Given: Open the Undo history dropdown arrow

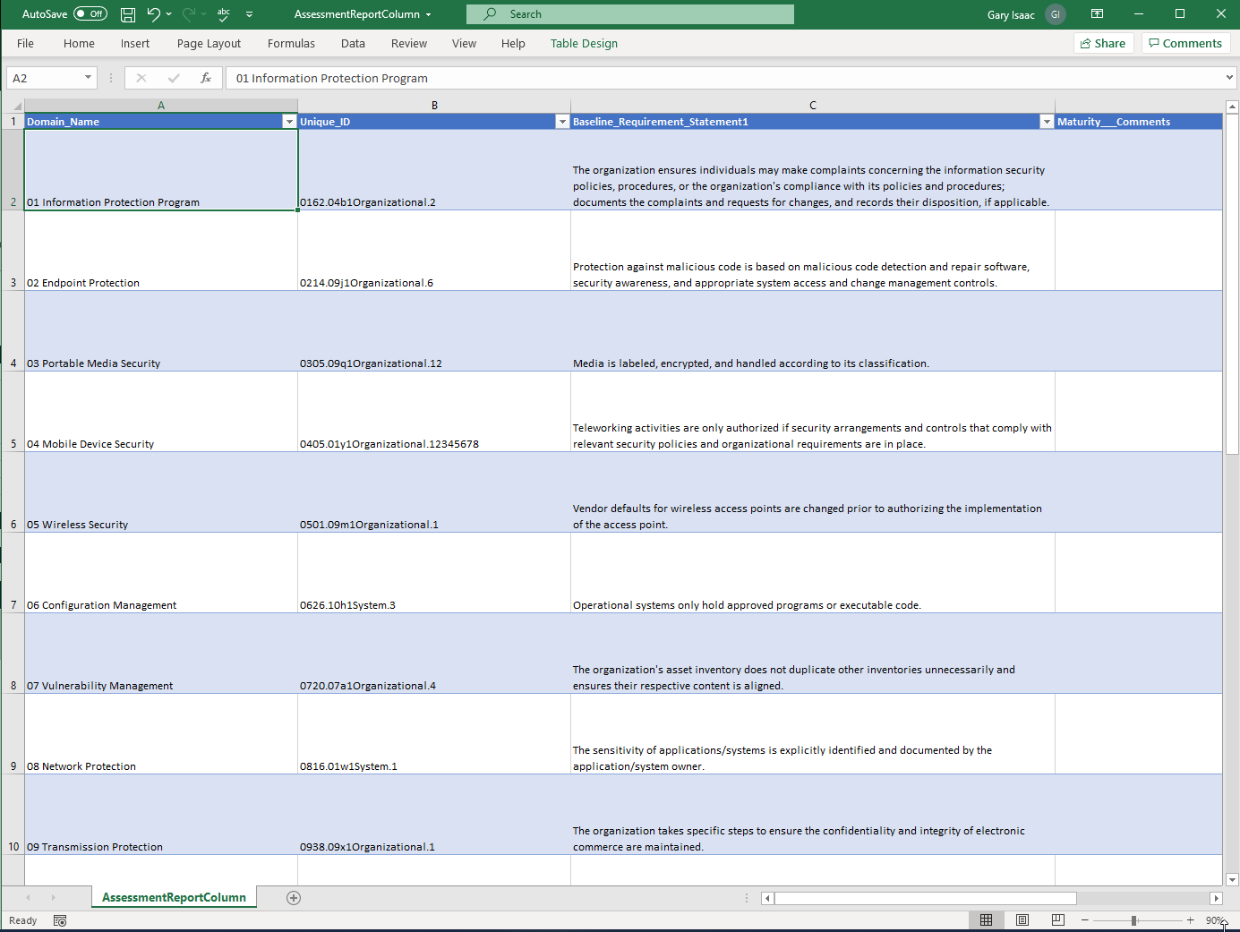Looking at the screenshot, I should click(x=168, y=14).
